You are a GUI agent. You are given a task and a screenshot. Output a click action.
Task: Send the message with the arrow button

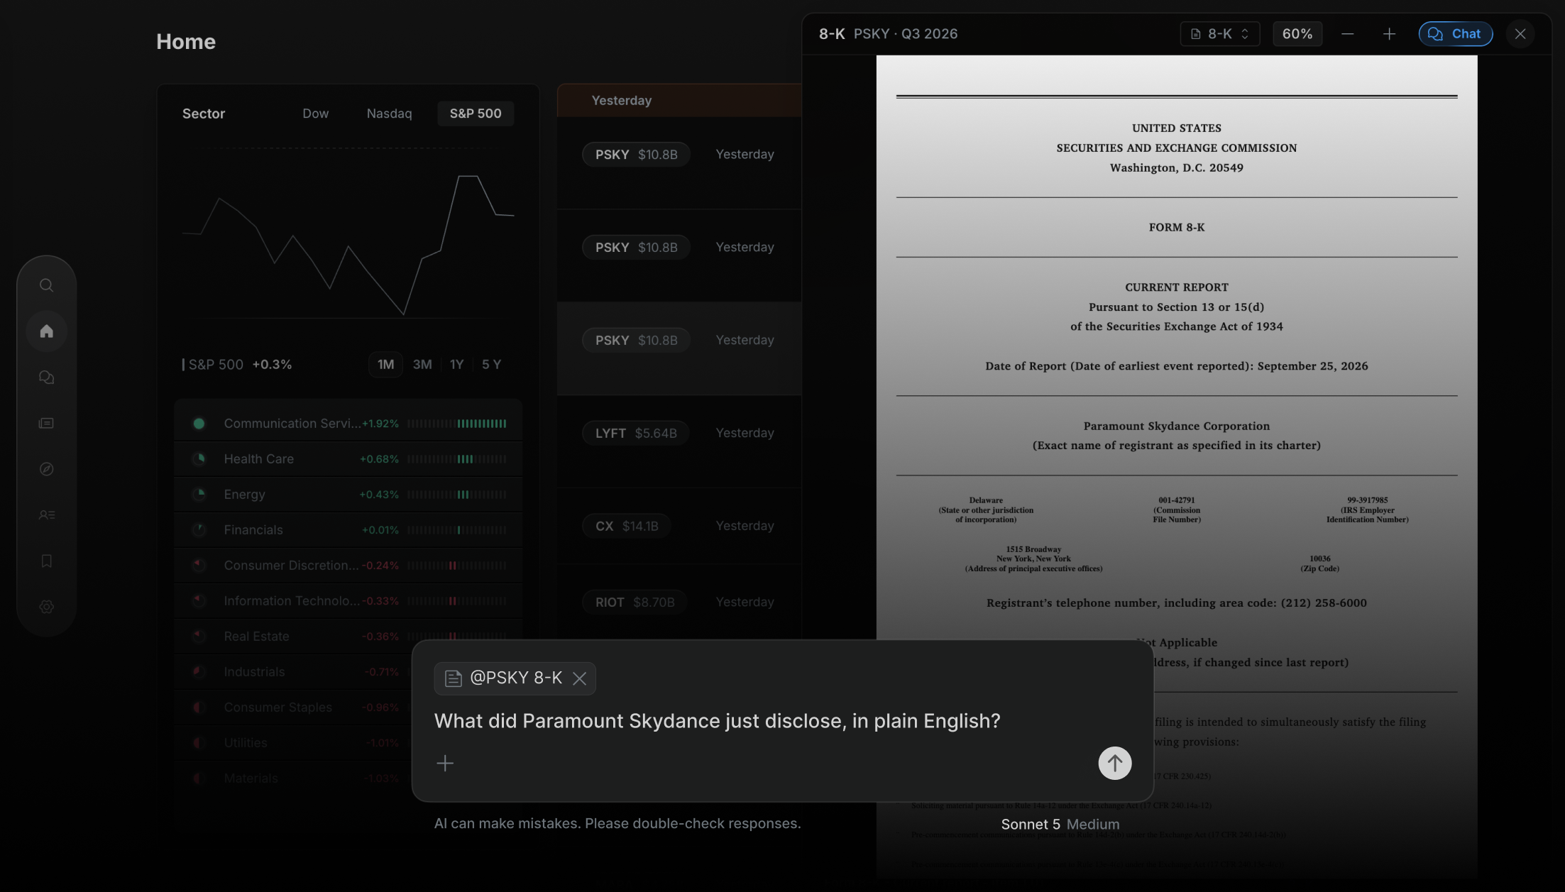(1114, 763)
